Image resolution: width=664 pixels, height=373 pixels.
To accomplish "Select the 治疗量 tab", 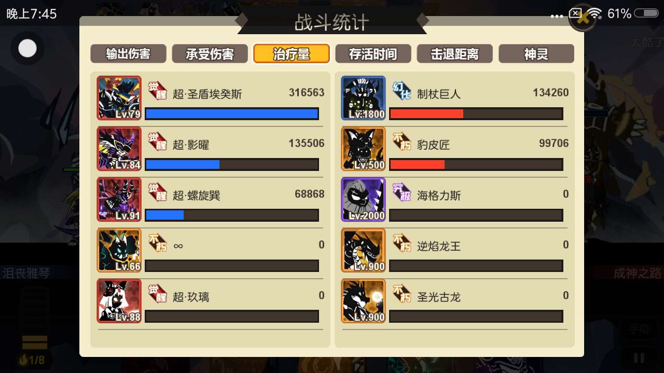I will tap(292, 54).
